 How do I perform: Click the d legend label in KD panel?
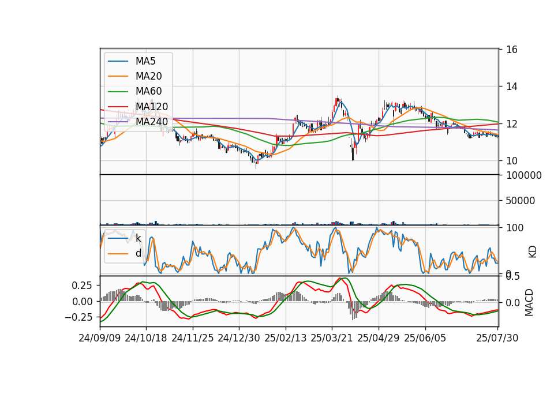[x=138, y=254]
